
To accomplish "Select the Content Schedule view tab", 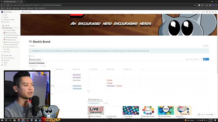I will (x=35, y=59).
